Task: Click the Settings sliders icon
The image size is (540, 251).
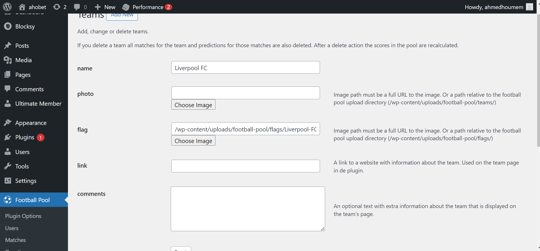Action: click(x=8, y=181)
